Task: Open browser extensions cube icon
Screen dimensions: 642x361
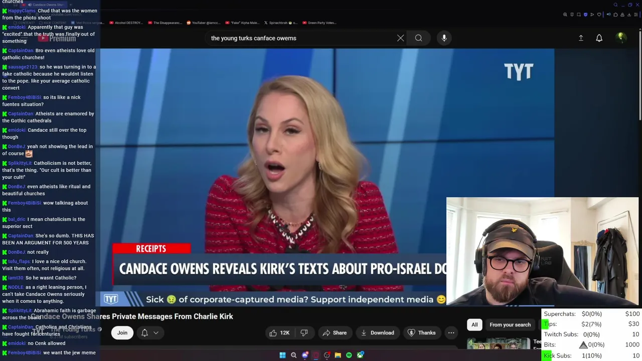Action: (x=615, y=15)
